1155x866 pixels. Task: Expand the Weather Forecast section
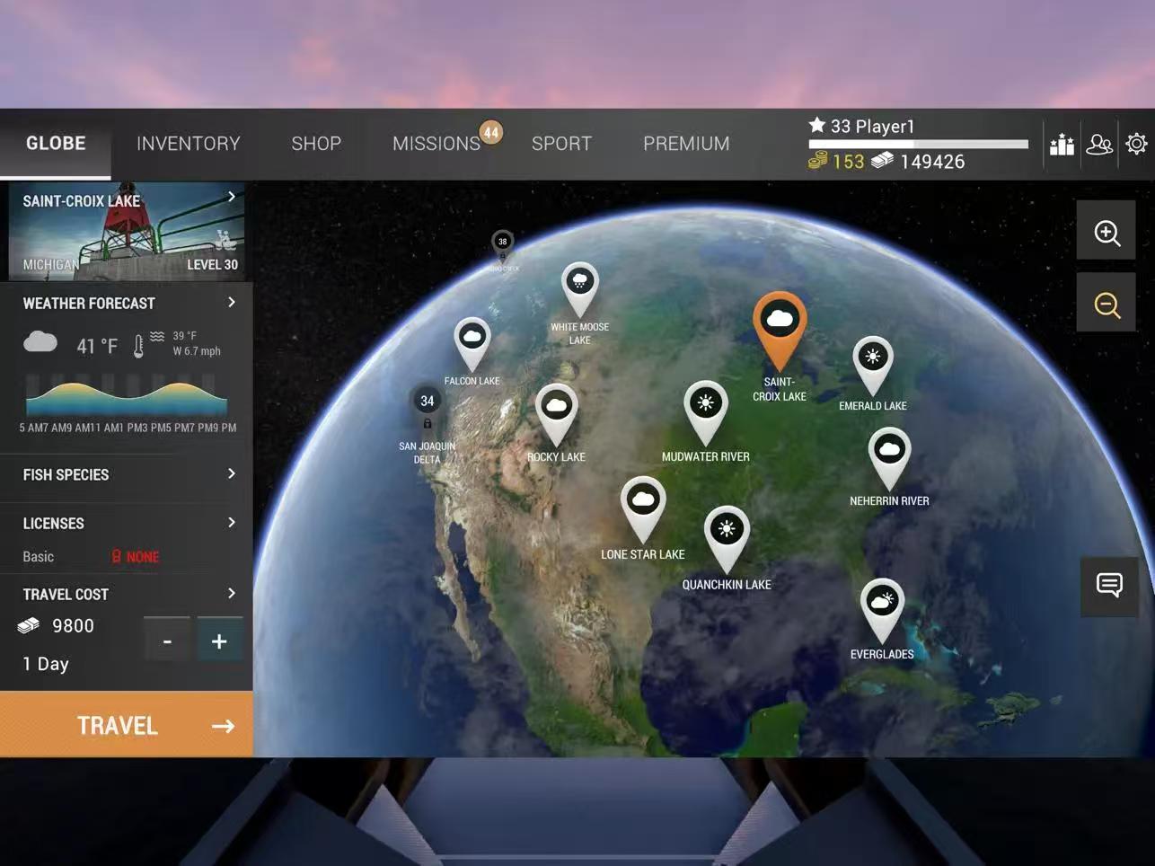point(127,304)
